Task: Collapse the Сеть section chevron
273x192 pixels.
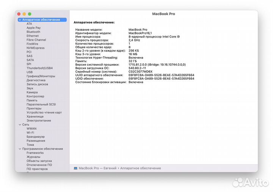Action: pos(20,124)
